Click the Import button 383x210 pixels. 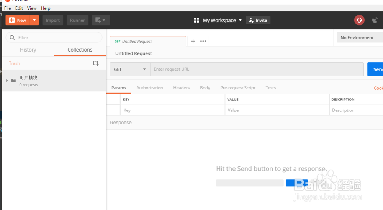(53, 20)
